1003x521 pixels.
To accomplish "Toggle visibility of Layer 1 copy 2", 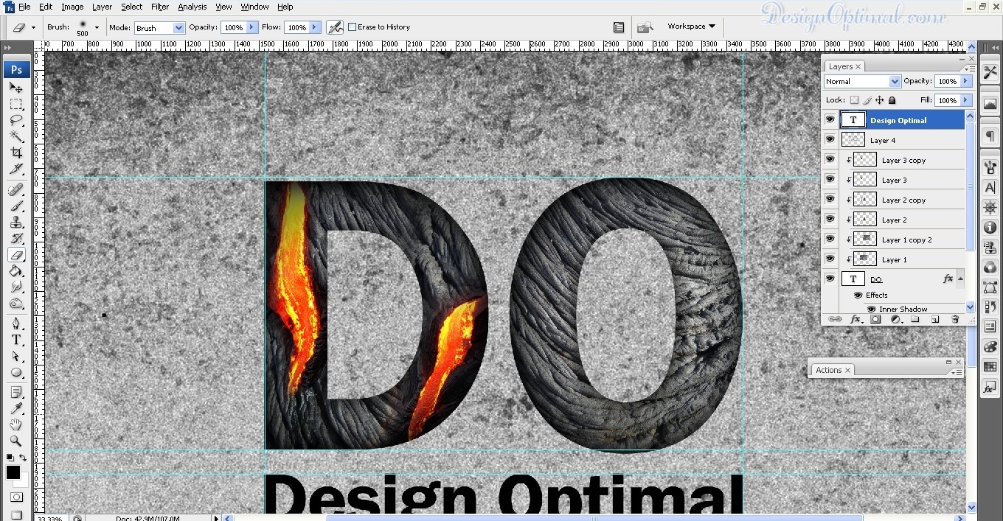I will (830, 239).
